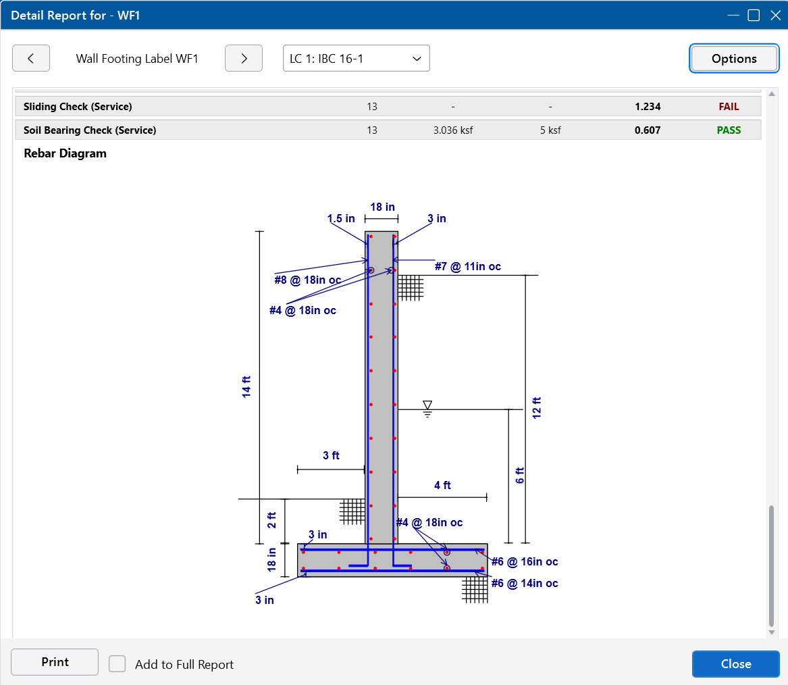Click the soil hatch left of the wall base

[352, 511]
